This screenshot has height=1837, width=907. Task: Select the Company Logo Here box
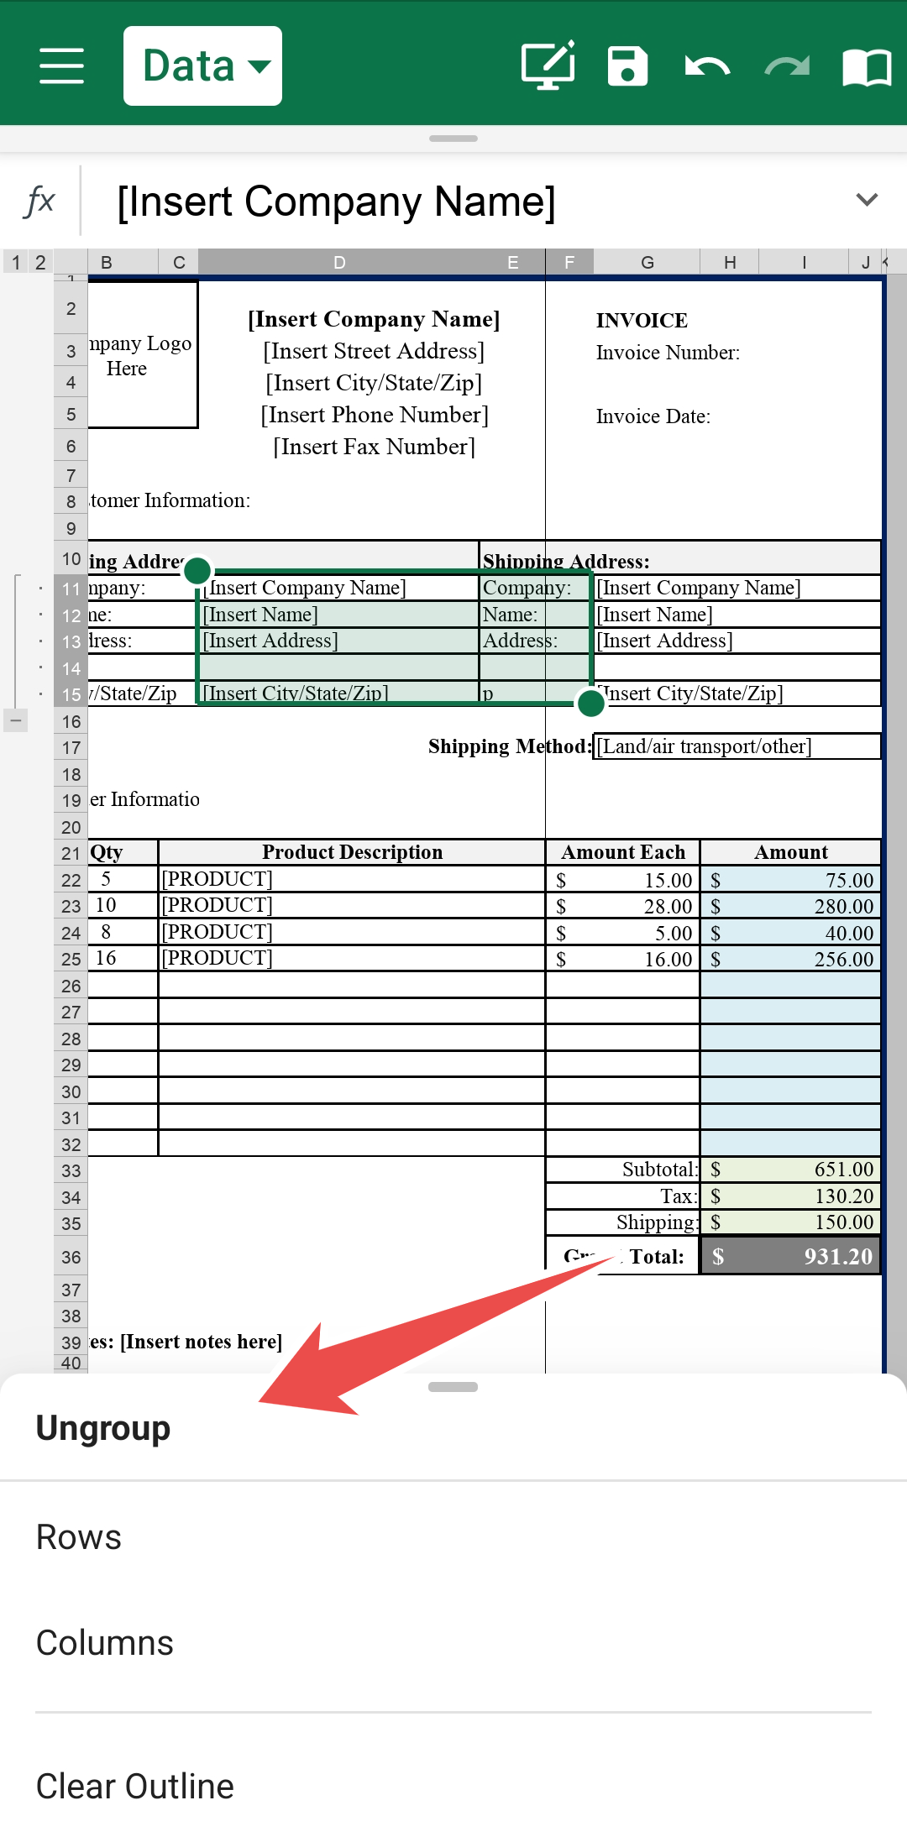[142, 355]
